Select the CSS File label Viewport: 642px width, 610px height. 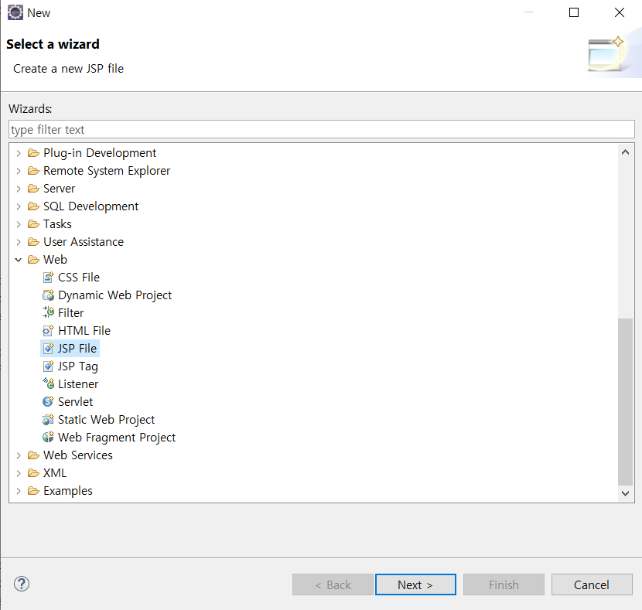coord(79,278)
